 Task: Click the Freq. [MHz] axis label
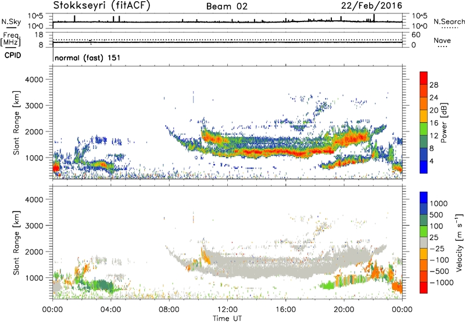[x=10, y=39]
